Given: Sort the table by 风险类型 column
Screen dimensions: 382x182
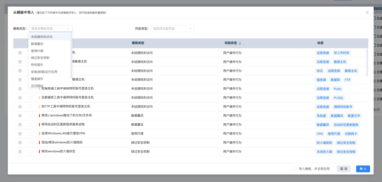Looking at the screenshot, I should pos(240,43).
